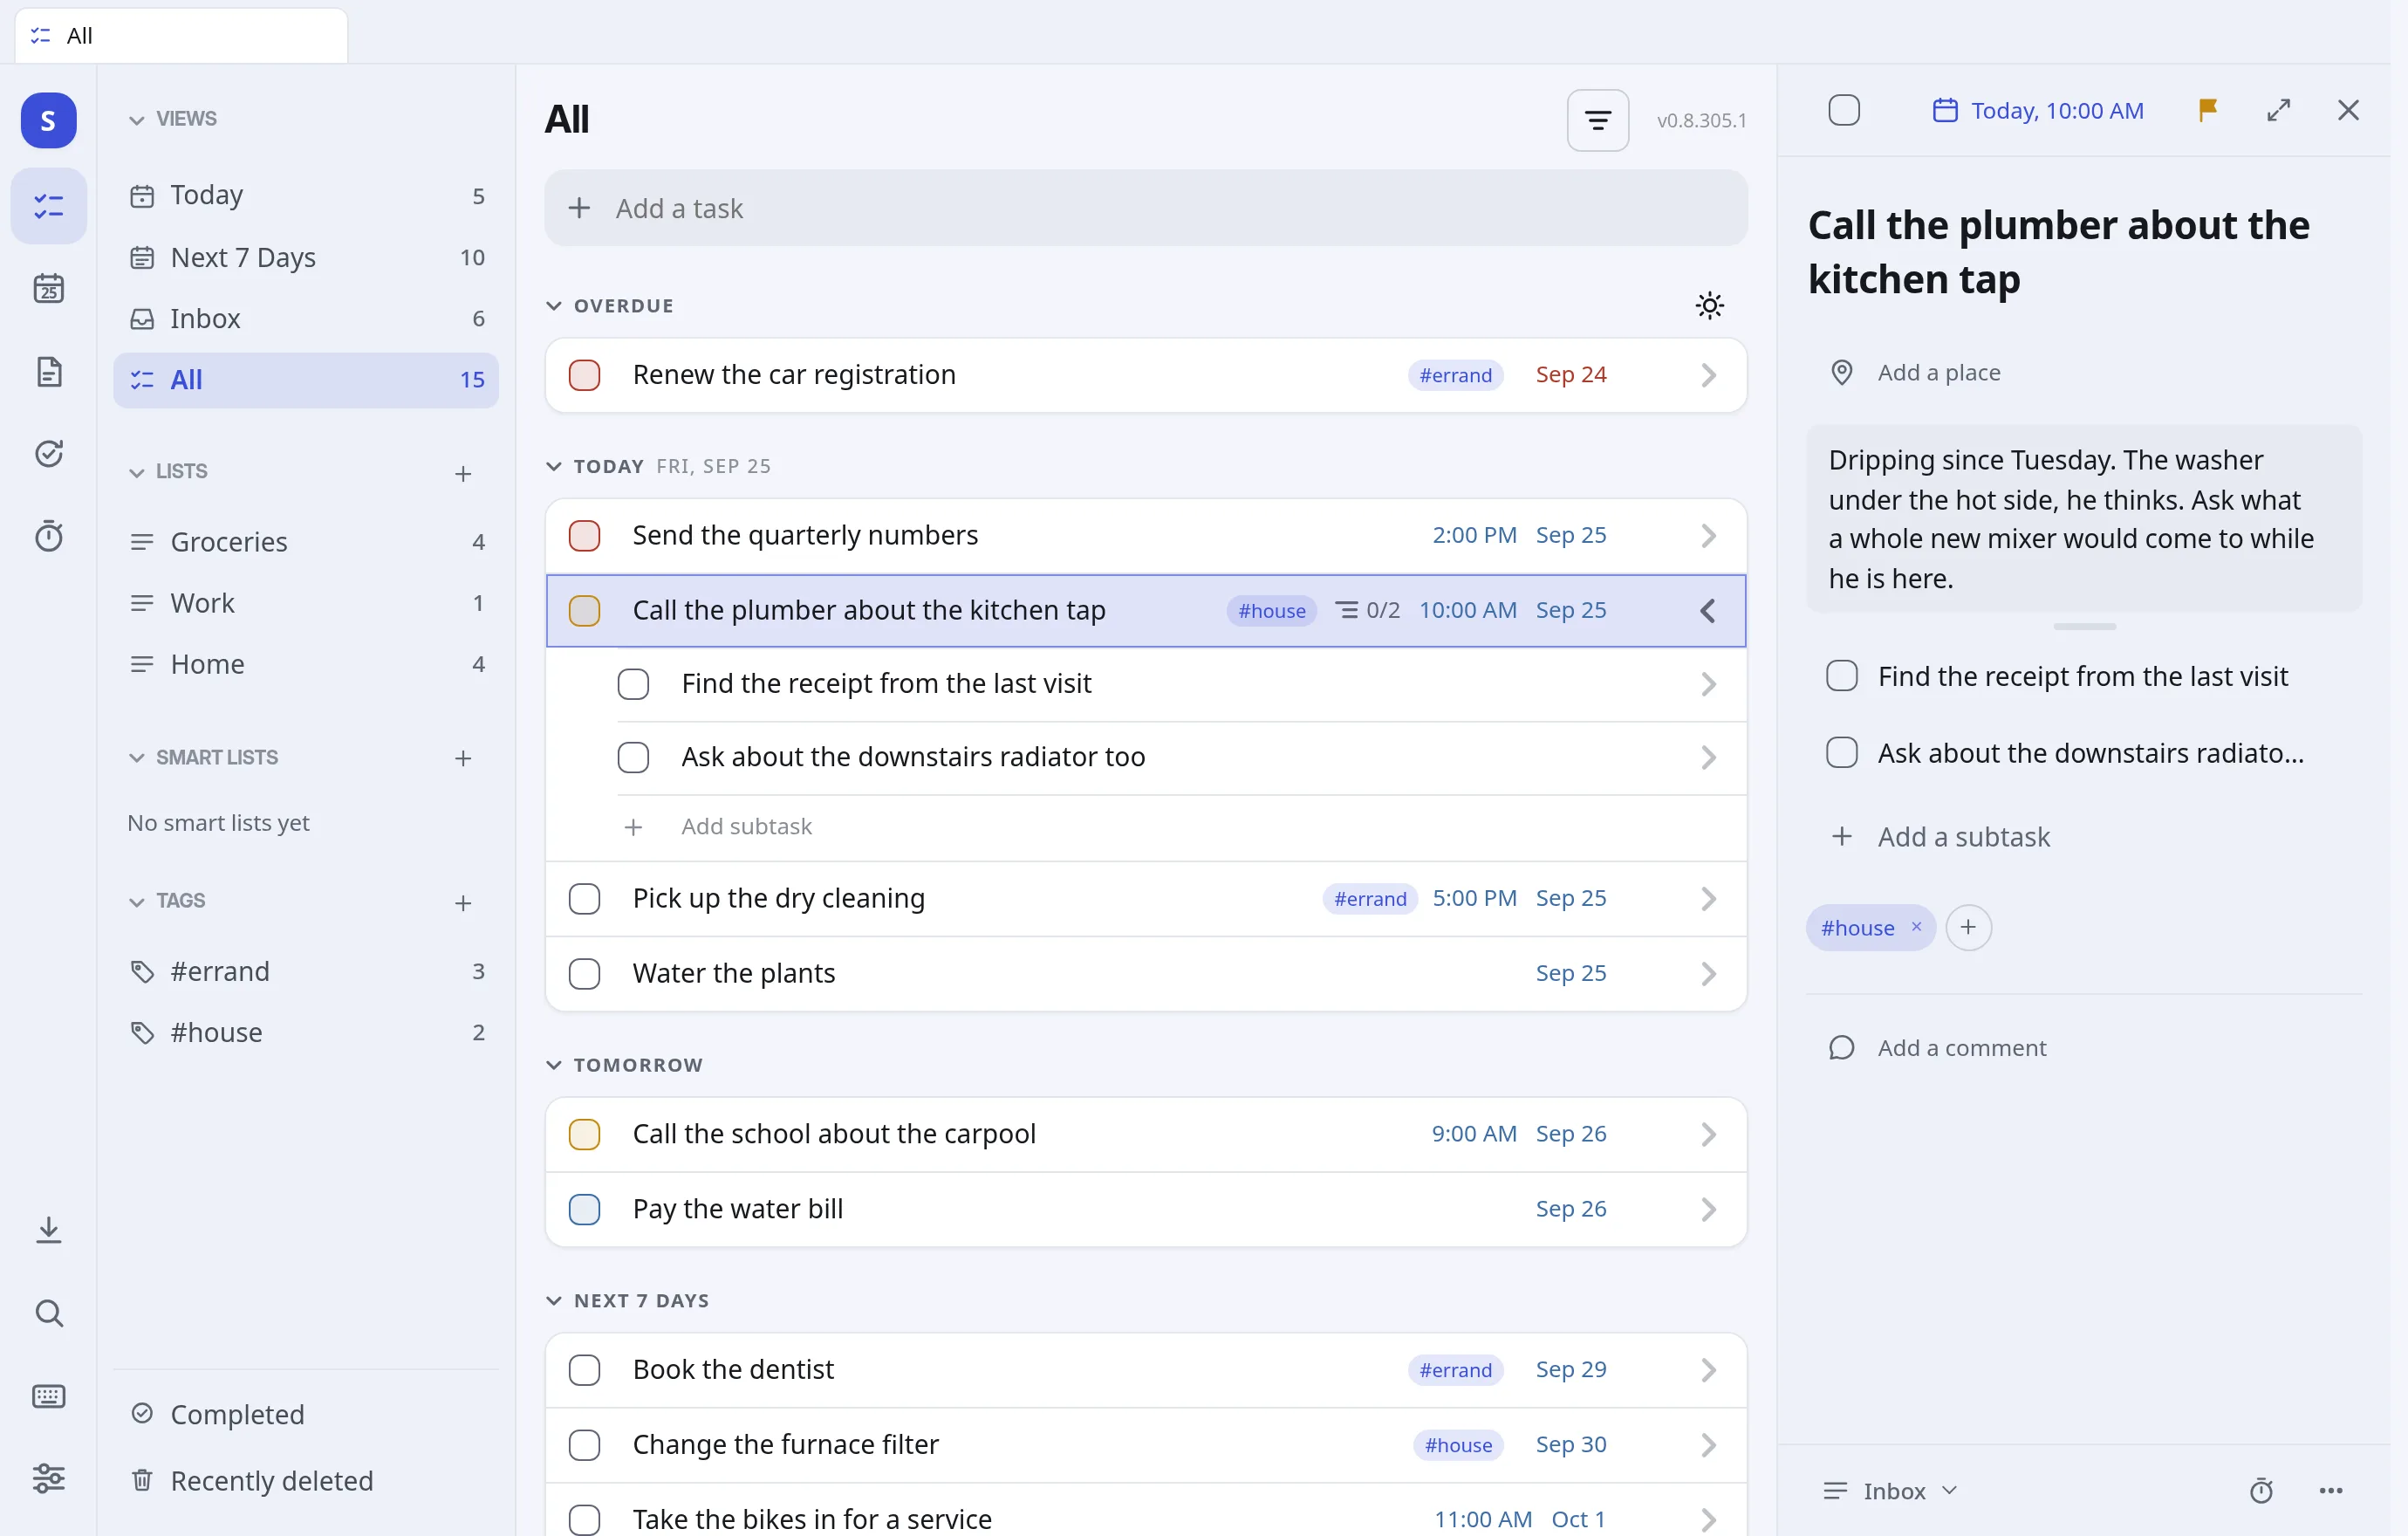Click the S profile avatar

tap(48, 121)
